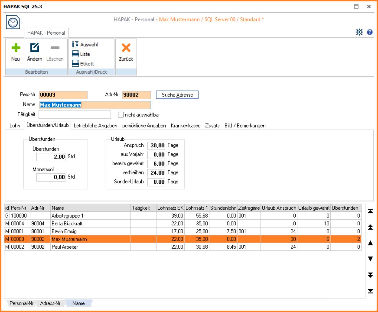Open the Auswahl selection list icon
The width and height of the screenshot is (378, 312).
click(75, 44)
